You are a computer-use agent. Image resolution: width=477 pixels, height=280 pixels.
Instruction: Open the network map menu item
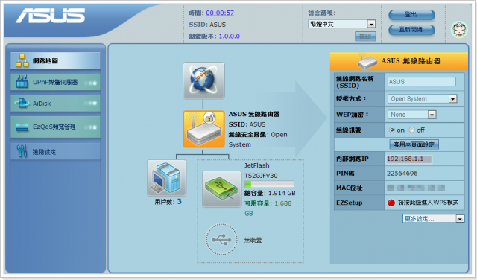click(x=55, y=60)
